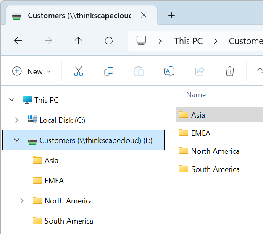This screenshot has height=234, width=263.
Task: Expand North America folder in sidebar
Action: [22, 201]
